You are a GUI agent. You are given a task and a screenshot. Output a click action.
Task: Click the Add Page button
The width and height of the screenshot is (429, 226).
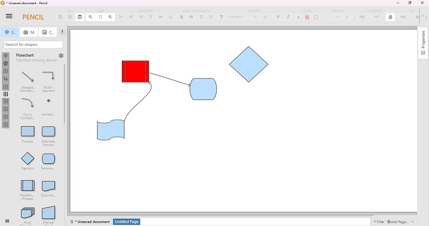398,222
